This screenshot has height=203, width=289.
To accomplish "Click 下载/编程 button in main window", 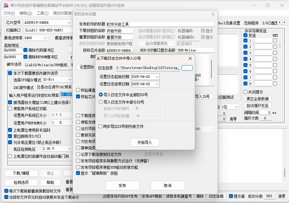I will (x=21, y=173).
